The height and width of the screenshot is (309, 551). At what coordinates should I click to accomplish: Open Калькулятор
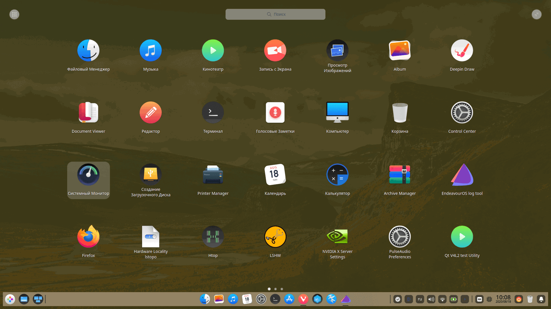(x=338, y=175)
